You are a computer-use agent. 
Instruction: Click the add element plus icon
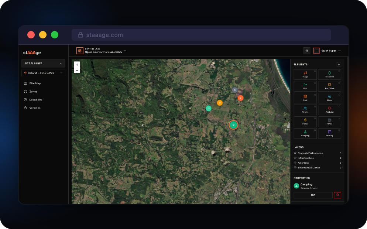coord(339,64)
